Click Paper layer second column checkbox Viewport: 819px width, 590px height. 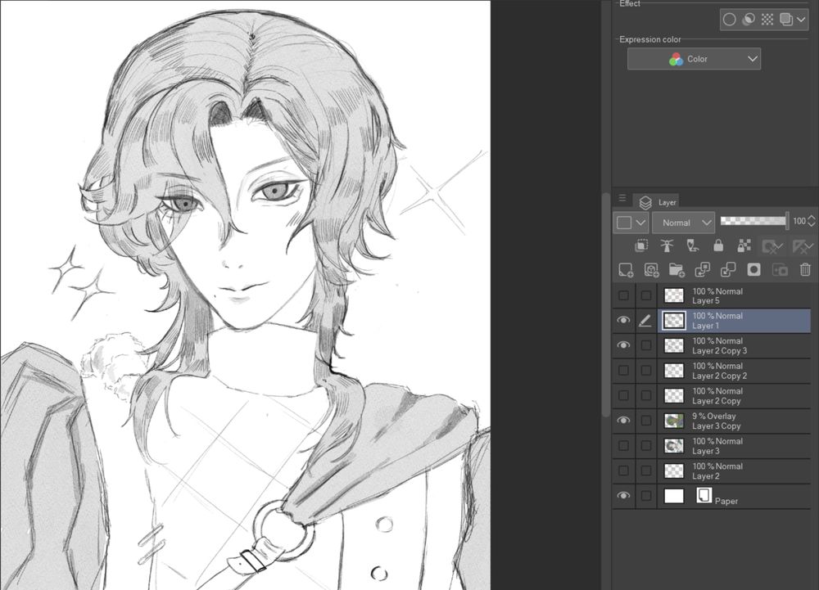coord(646,496)
